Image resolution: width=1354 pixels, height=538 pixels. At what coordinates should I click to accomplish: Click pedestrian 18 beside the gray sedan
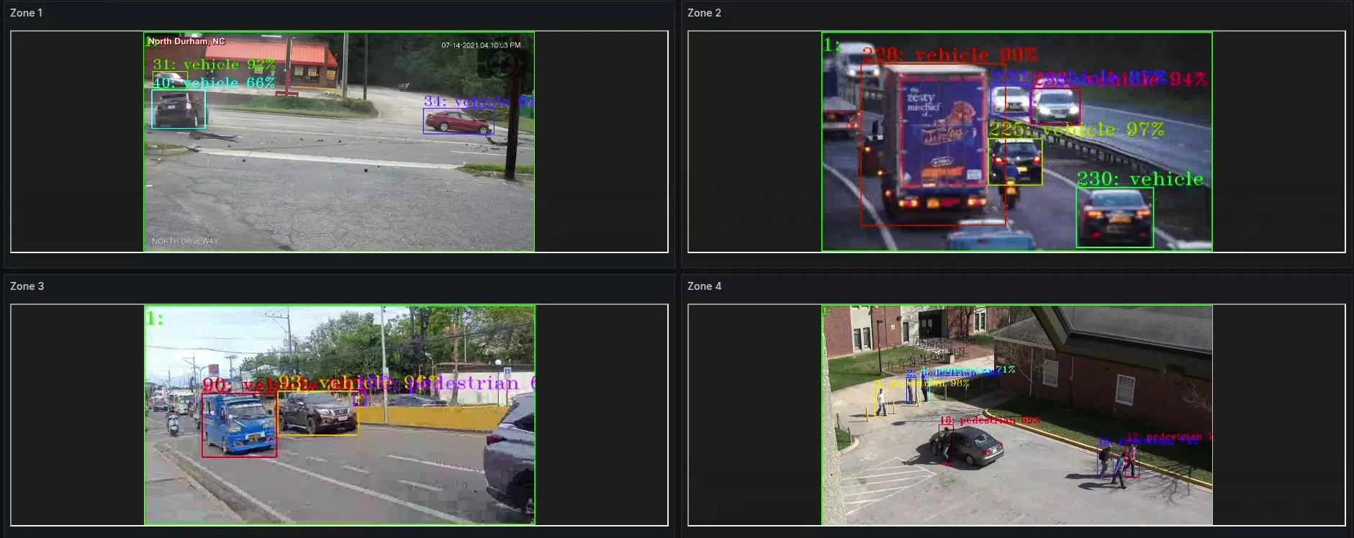[x=945, y=444]
